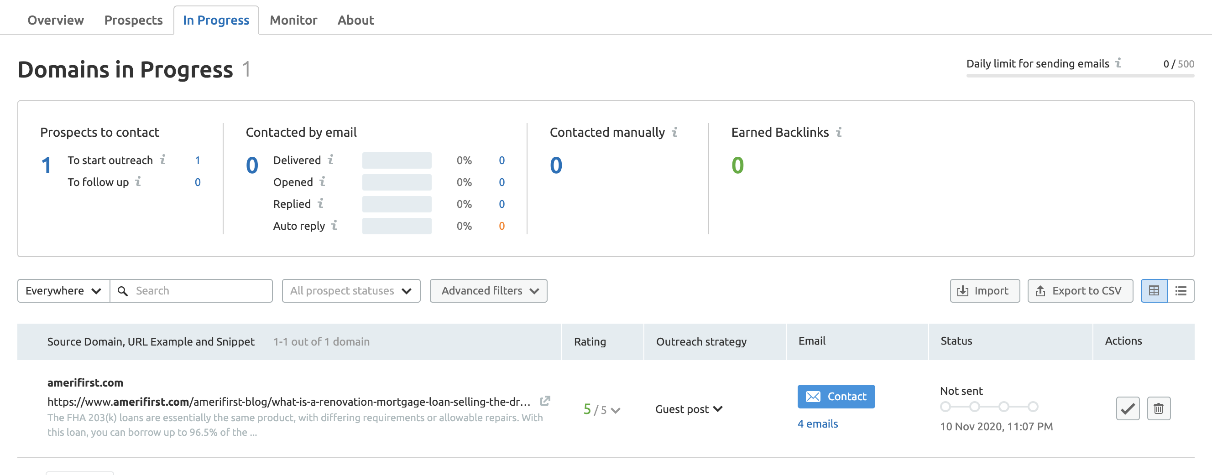Select the In Progress tab

pyautogui.click(x=216, y=20)
